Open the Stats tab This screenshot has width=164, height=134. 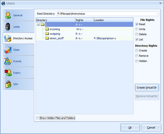coord(19,50)
